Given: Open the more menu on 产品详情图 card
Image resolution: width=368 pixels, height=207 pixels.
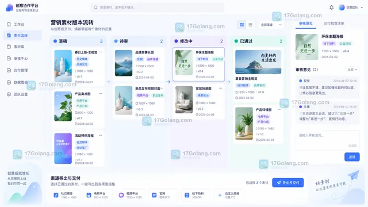Looking at the screenshot, I should pos(279,109).
